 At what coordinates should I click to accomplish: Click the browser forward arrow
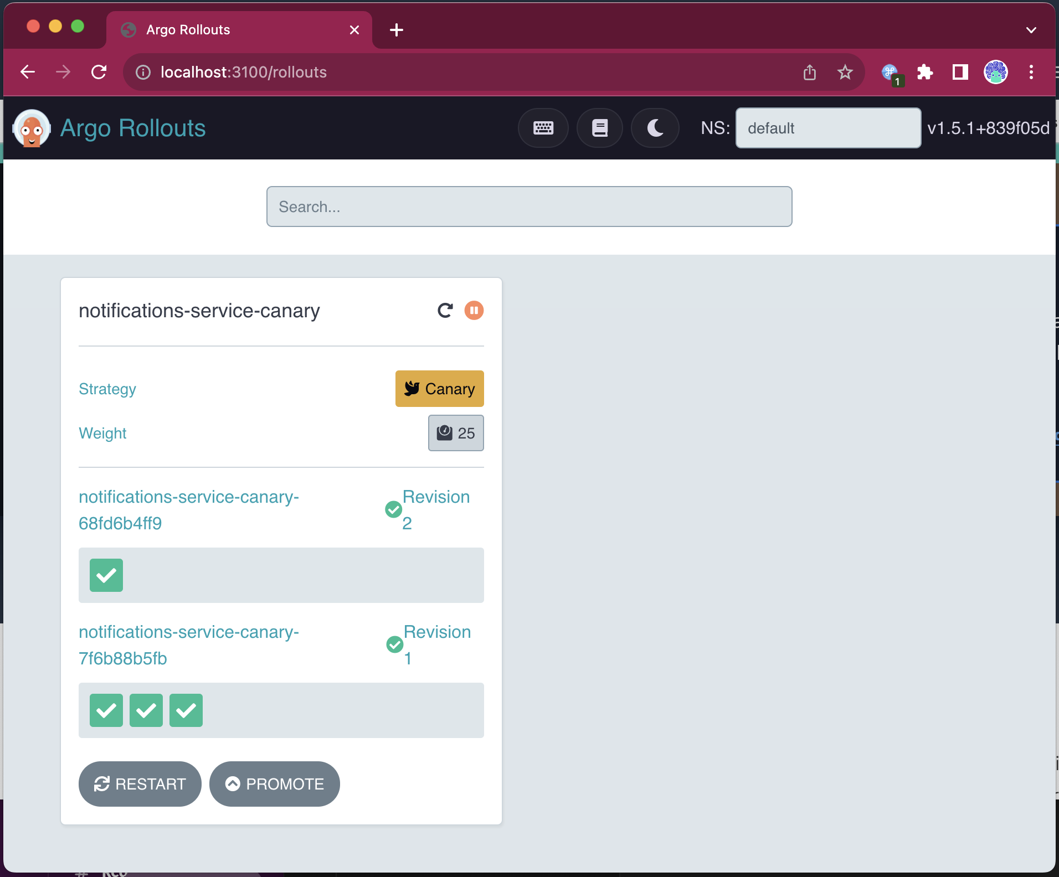tap(63, 72)
